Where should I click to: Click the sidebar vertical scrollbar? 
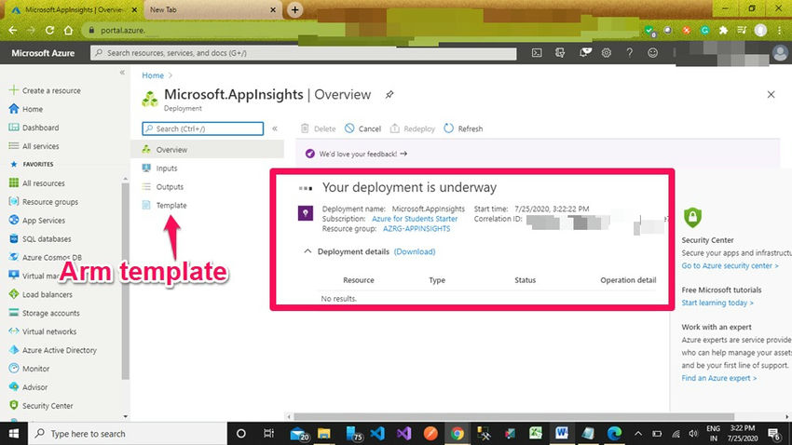125,280
